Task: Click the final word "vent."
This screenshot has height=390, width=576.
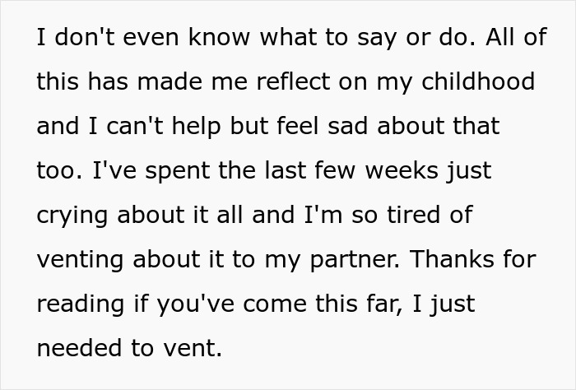Action: point(198,349)
